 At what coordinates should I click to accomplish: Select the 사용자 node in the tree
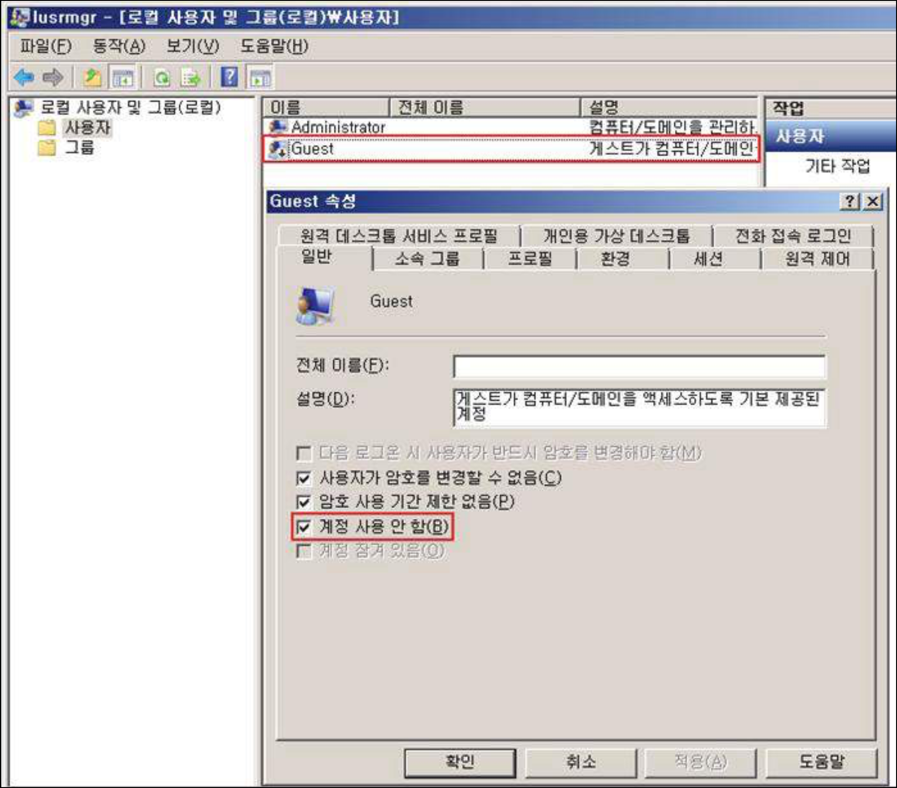click(x=88, y=128)
